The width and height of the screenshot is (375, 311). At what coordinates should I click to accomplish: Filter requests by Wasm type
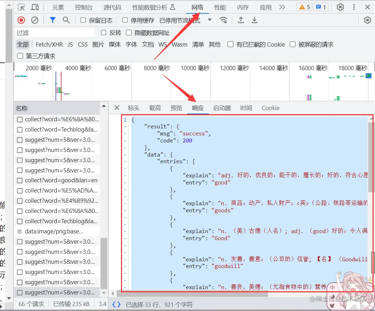click(179, 44)
